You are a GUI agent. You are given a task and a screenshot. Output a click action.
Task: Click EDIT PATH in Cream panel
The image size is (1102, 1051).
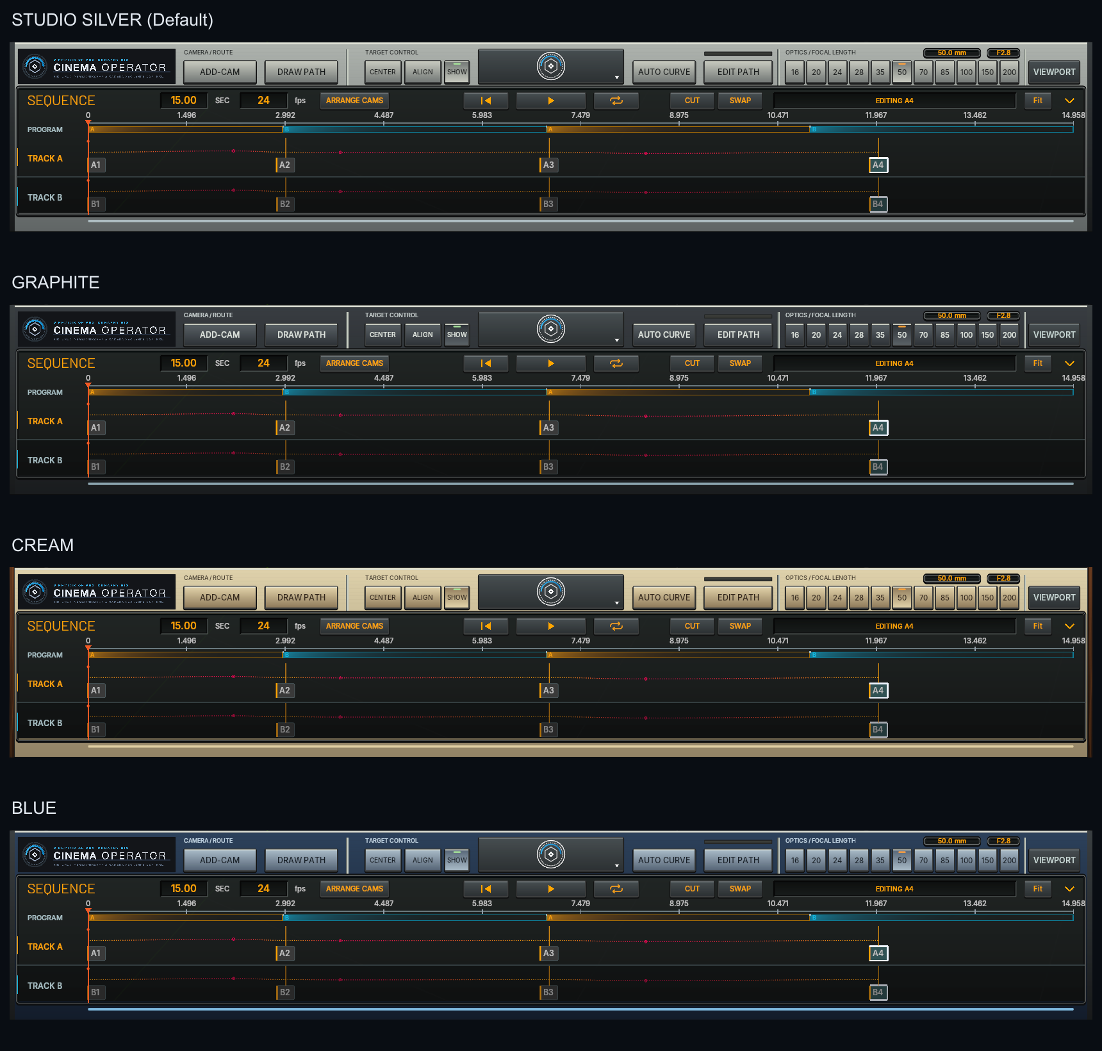(738, 597)
